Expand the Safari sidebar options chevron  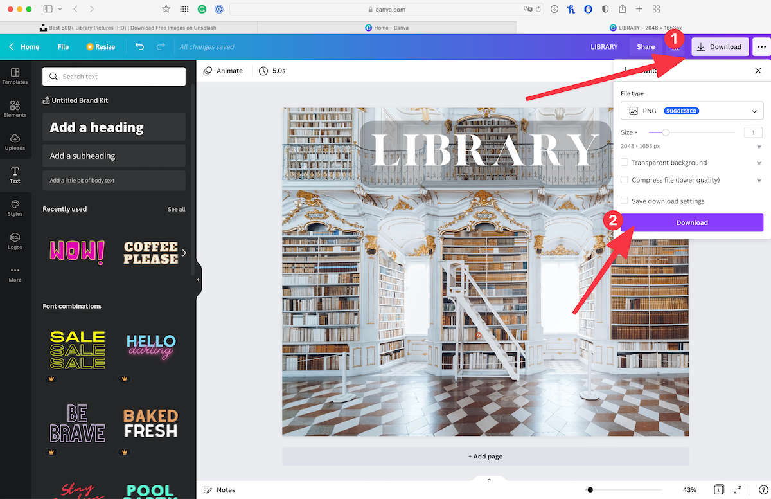pos(60,9)
